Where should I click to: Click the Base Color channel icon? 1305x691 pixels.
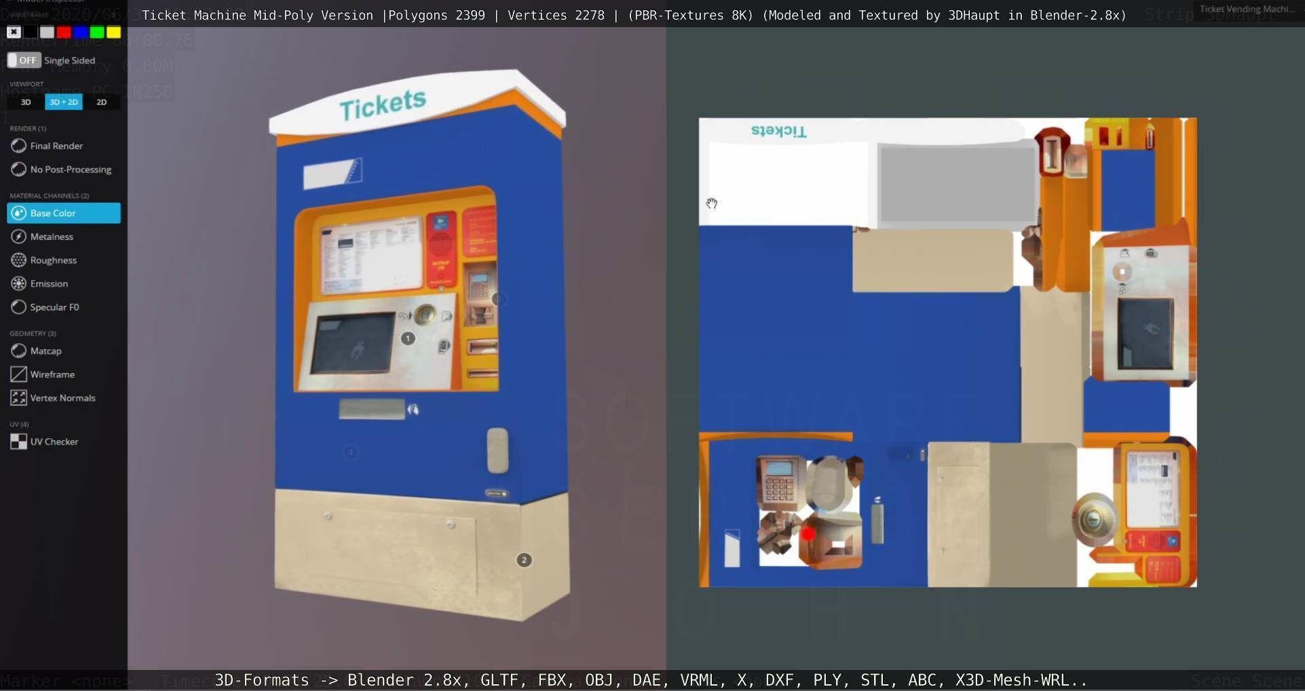(x=18, y=213)
